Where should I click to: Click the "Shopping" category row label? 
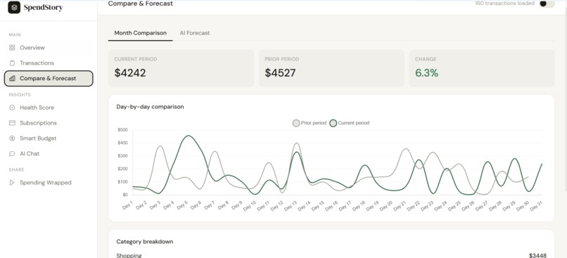[129, 255]
